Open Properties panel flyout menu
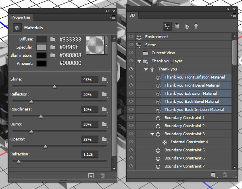This screenshot has height=189, width=242. point(113,17)
